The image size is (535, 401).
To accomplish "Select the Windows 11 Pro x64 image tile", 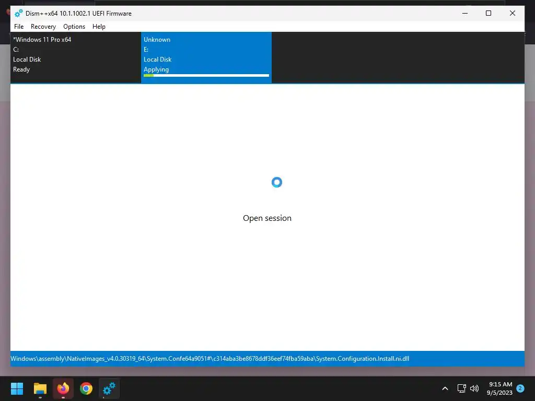I will pyautogui.click(x=76, y=57).
